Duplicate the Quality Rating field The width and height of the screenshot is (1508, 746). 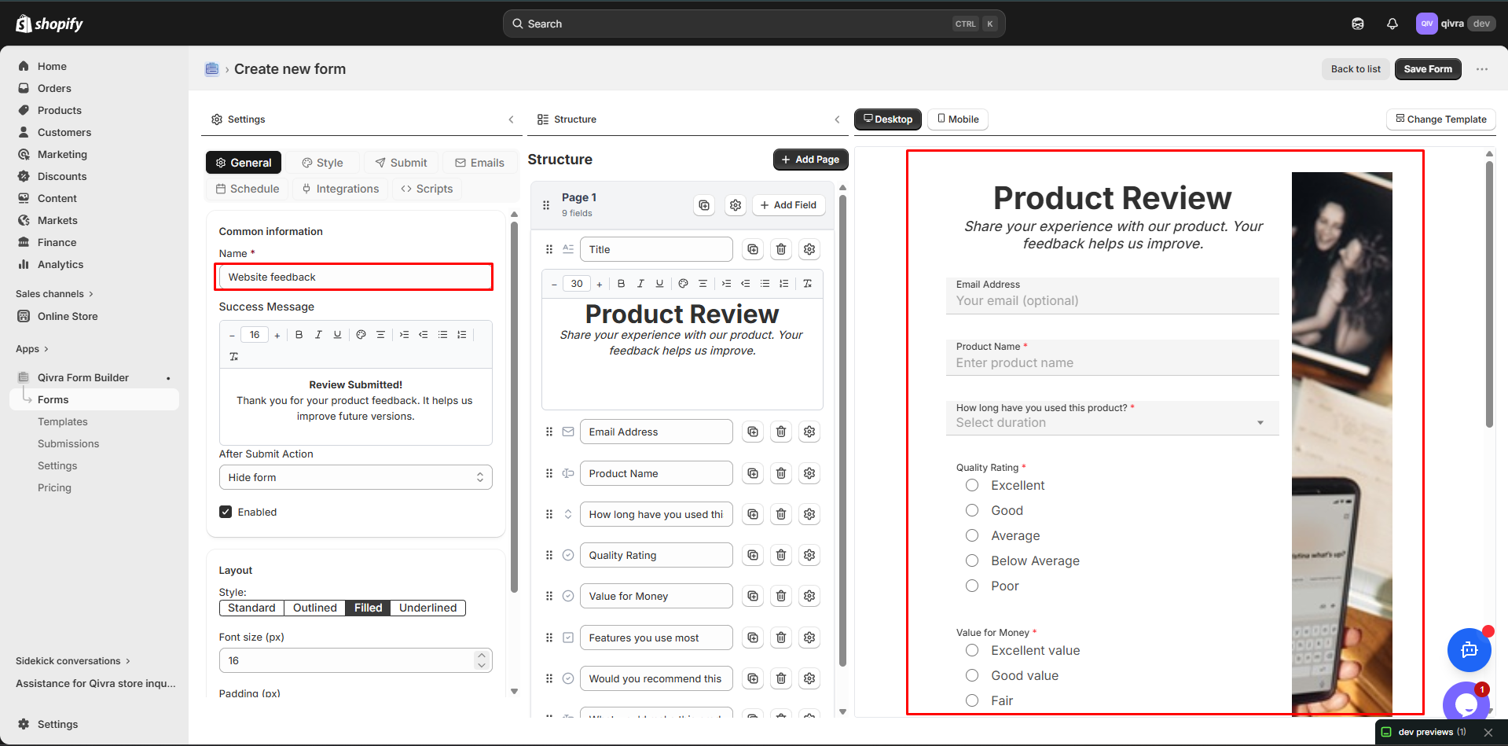pyautogui.click(x=753, y=555)
